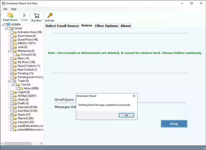Click the blue Stop button
This screenshot has width=206, height=150.
174,124
